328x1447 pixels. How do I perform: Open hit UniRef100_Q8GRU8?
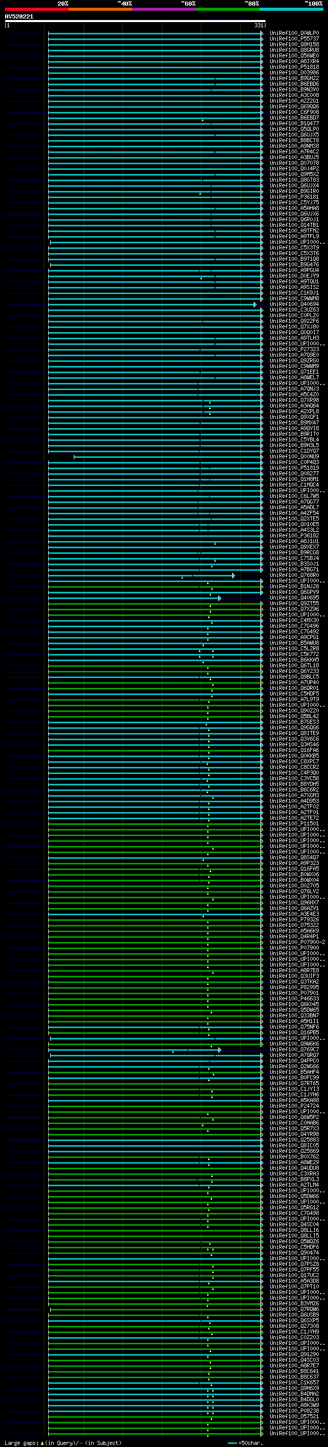point(294,50)
